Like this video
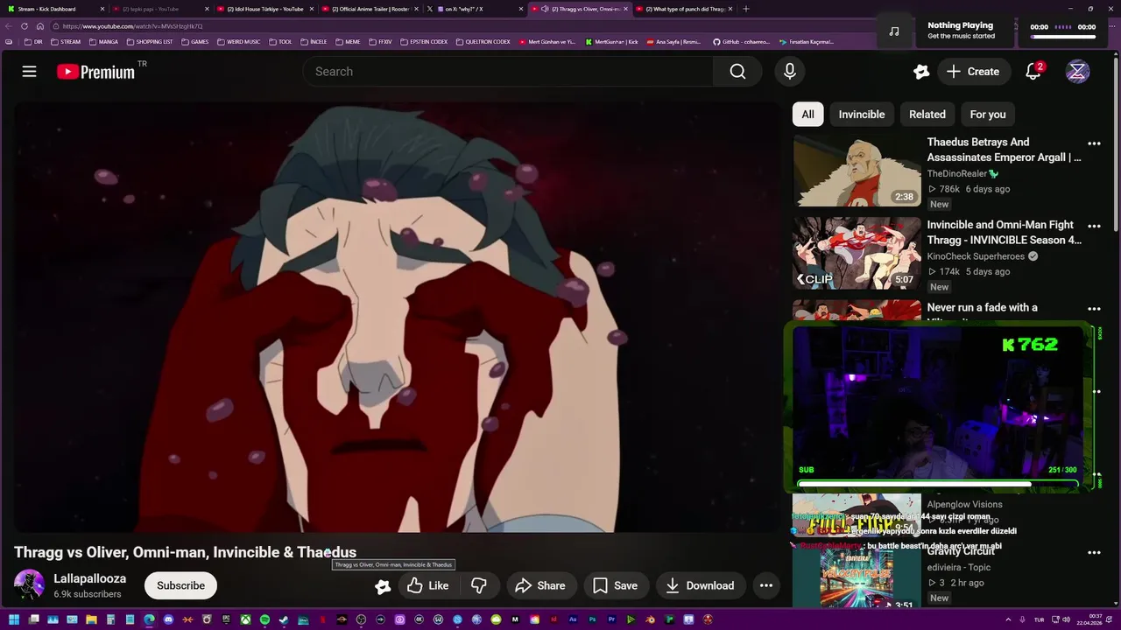 (427, 585)
